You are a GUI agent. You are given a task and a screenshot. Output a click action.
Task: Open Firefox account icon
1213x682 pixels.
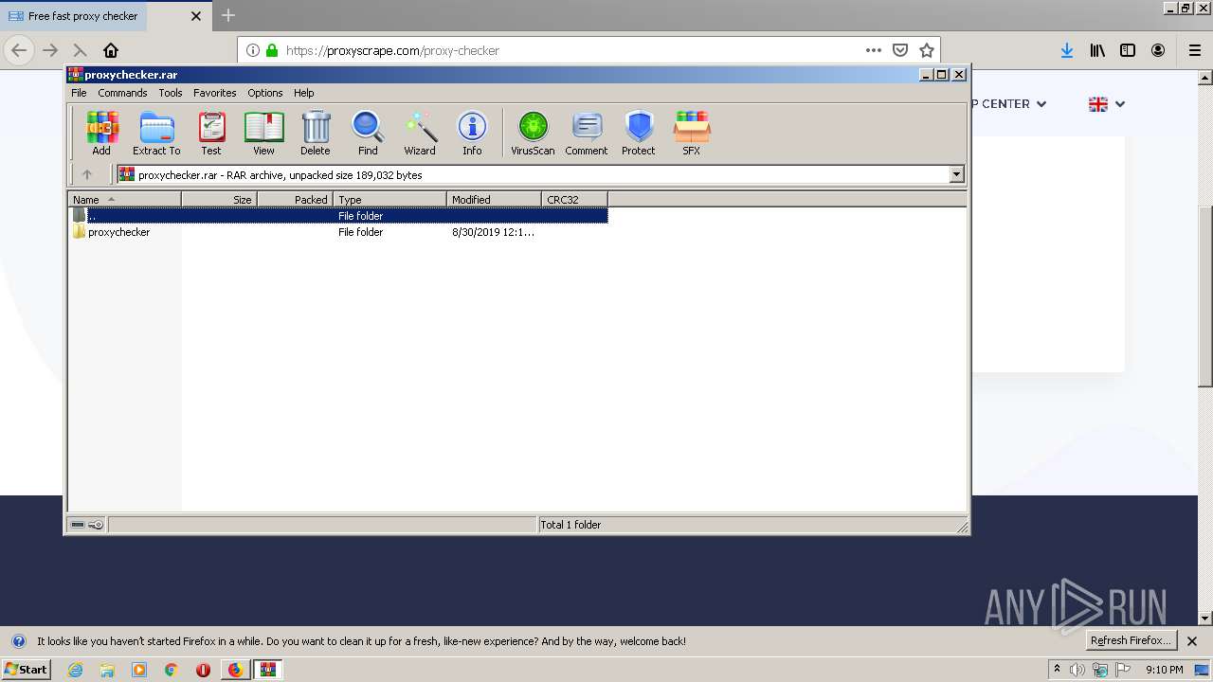point(1158,50)
